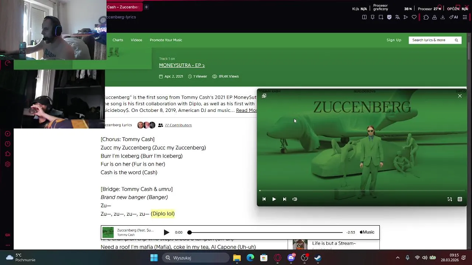Open the sidebar extensions cube icon
Screen dimensions: 472x265
(7, 154)
